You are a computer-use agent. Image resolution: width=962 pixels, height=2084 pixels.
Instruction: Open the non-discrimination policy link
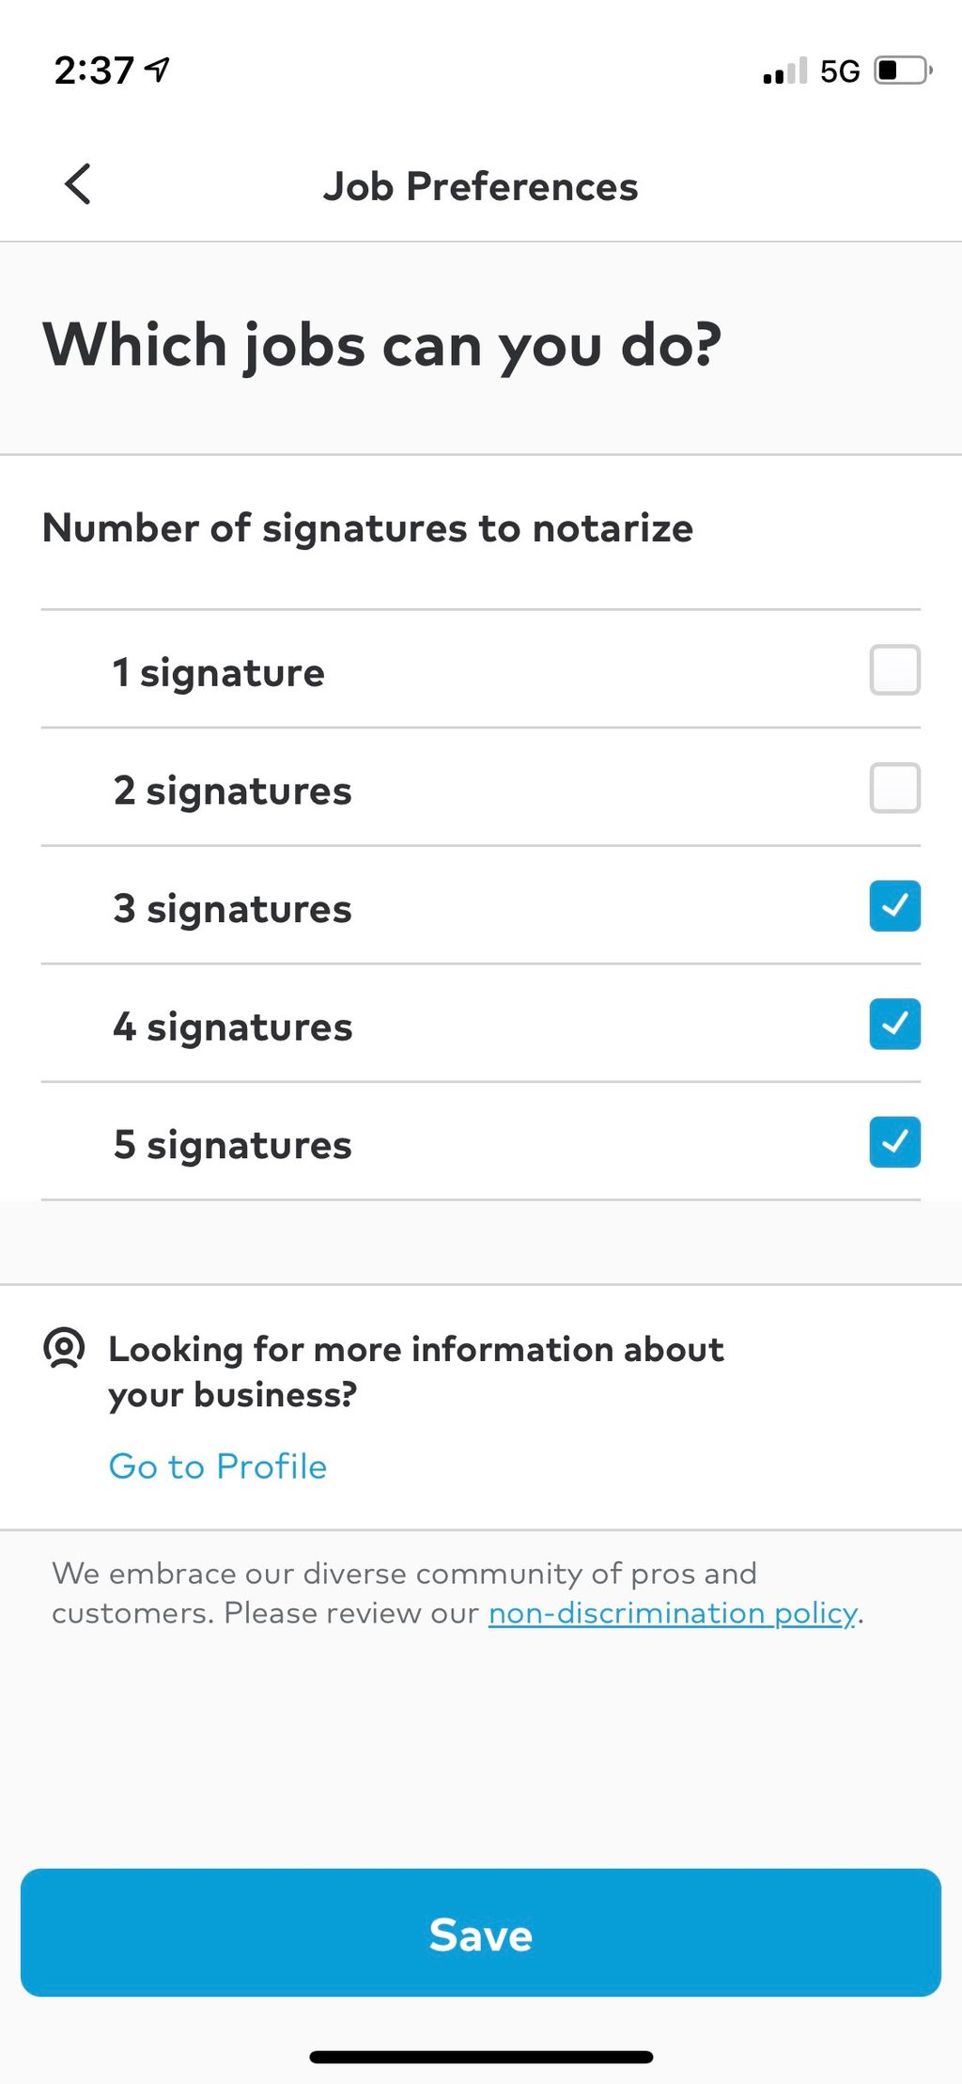(673, 1613)
